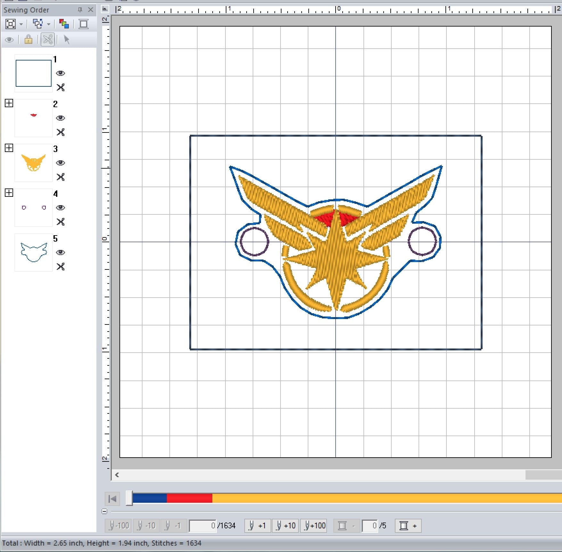
Task: Close the Sewing Order panel
Action: coord(91,10)
